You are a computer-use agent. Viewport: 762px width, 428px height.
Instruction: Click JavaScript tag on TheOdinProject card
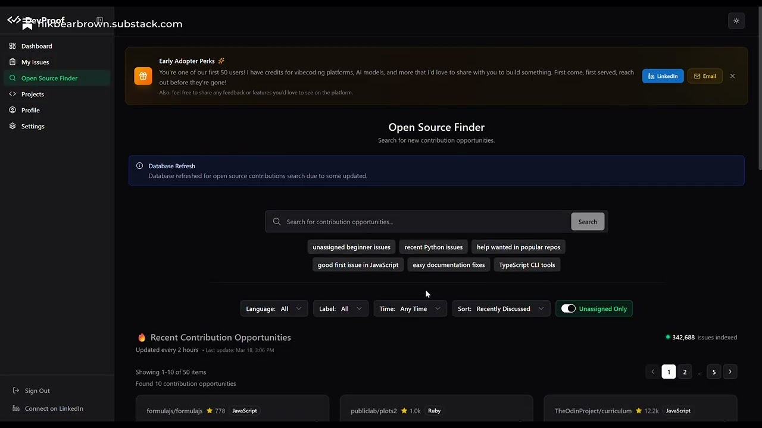(678, 411)
